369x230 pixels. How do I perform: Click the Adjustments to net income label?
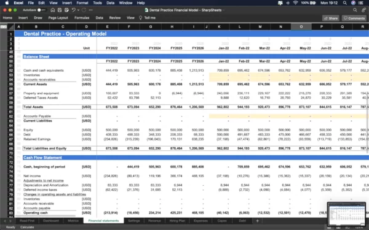click(44, 180)
